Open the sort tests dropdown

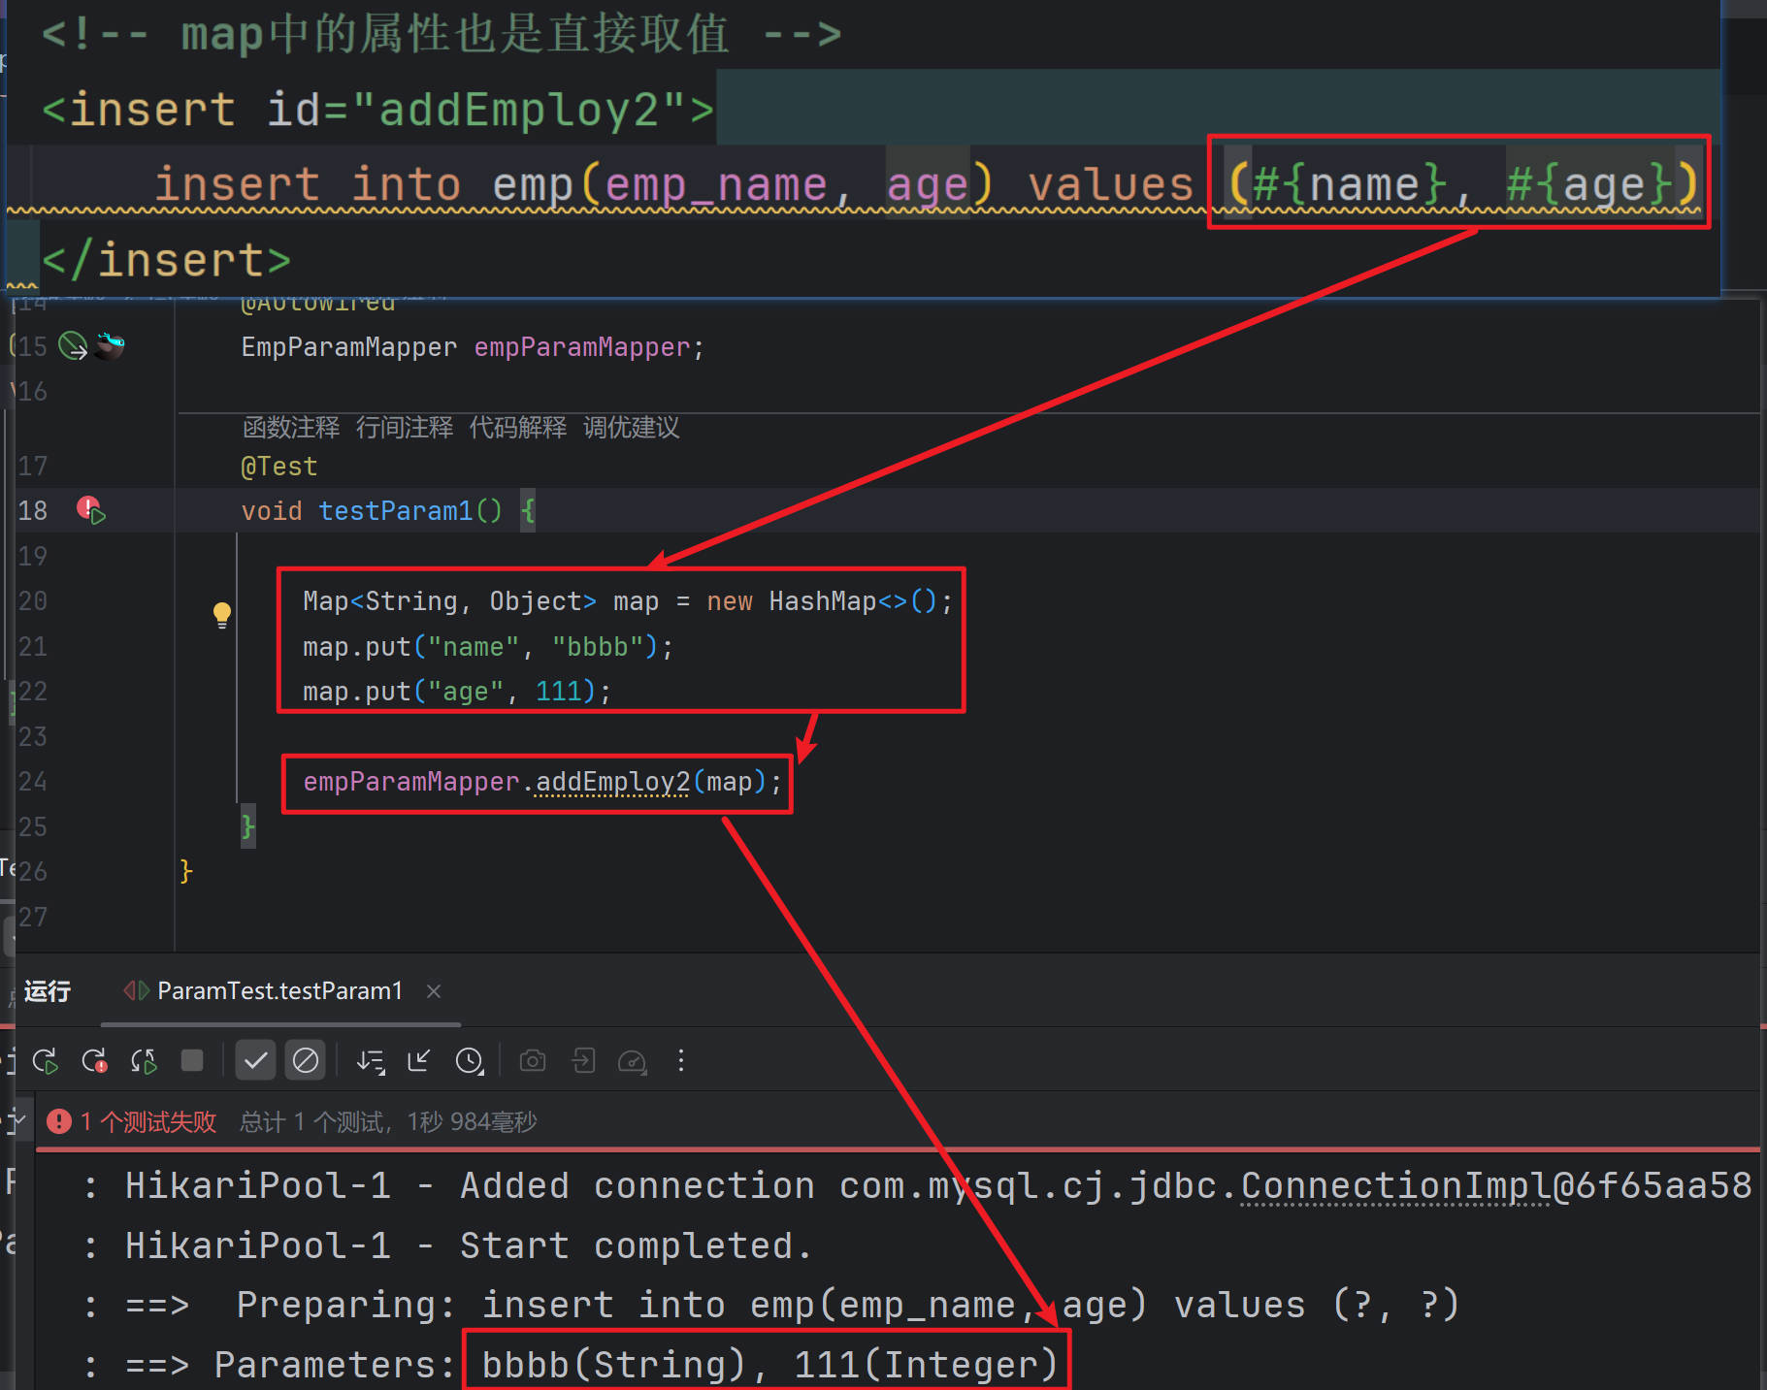point(370,1061)
